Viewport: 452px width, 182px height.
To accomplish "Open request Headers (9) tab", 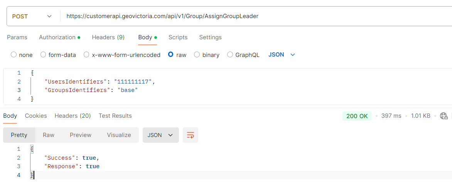I will coord(108,37).
